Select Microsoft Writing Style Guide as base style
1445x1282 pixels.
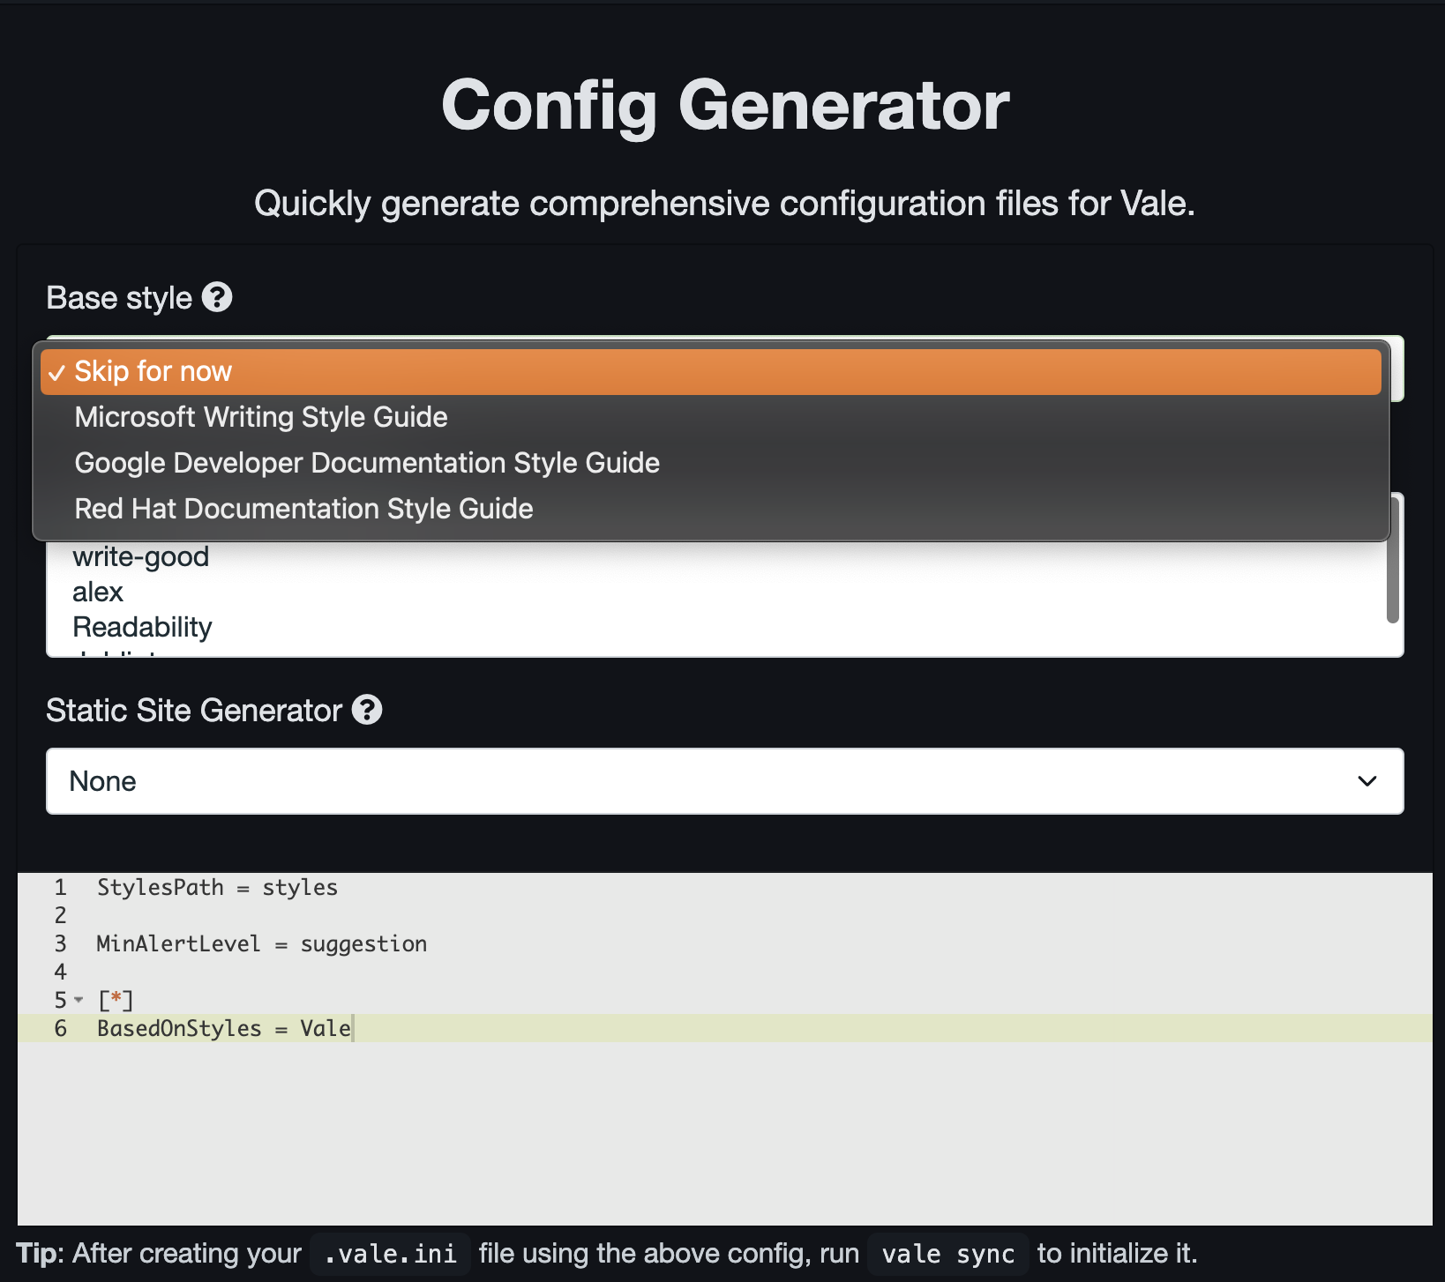[261, 416]
